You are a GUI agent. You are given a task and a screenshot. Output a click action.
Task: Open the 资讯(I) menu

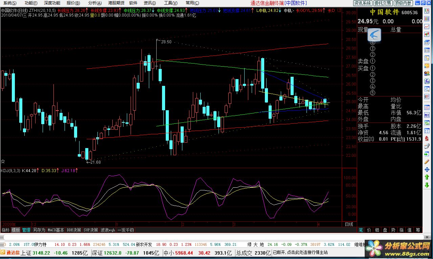pyautogui.click(x=150, y=3)
